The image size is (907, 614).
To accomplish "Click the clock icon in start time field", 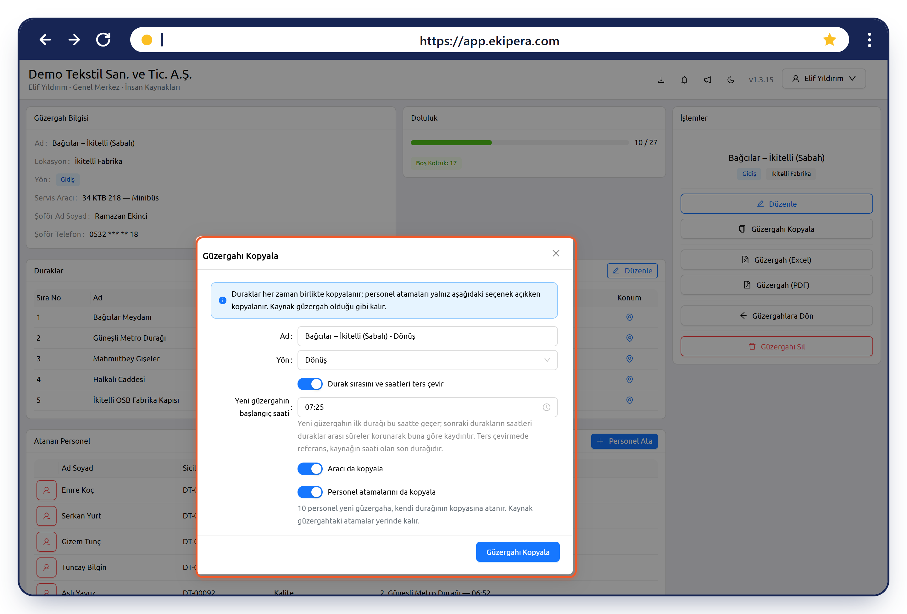I will point(546,407).
